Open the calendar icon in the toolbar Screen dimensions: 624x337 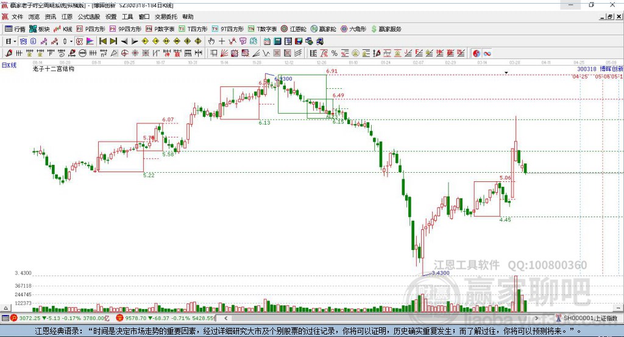267,41
